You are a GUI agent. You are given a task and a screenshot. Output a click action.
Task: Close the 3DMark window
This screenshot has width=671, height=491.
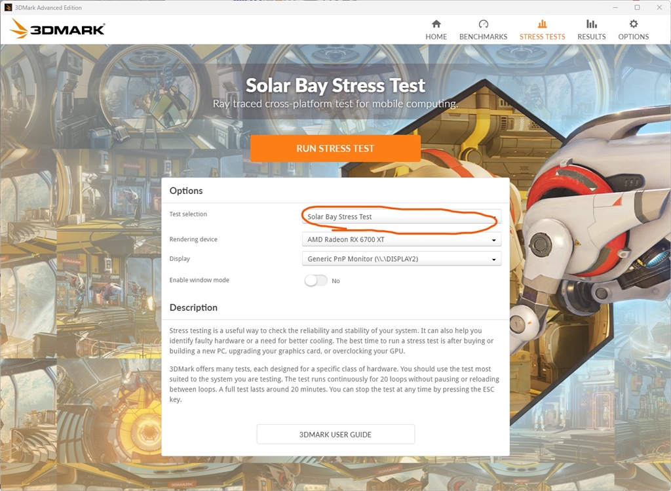pos(659,7)
